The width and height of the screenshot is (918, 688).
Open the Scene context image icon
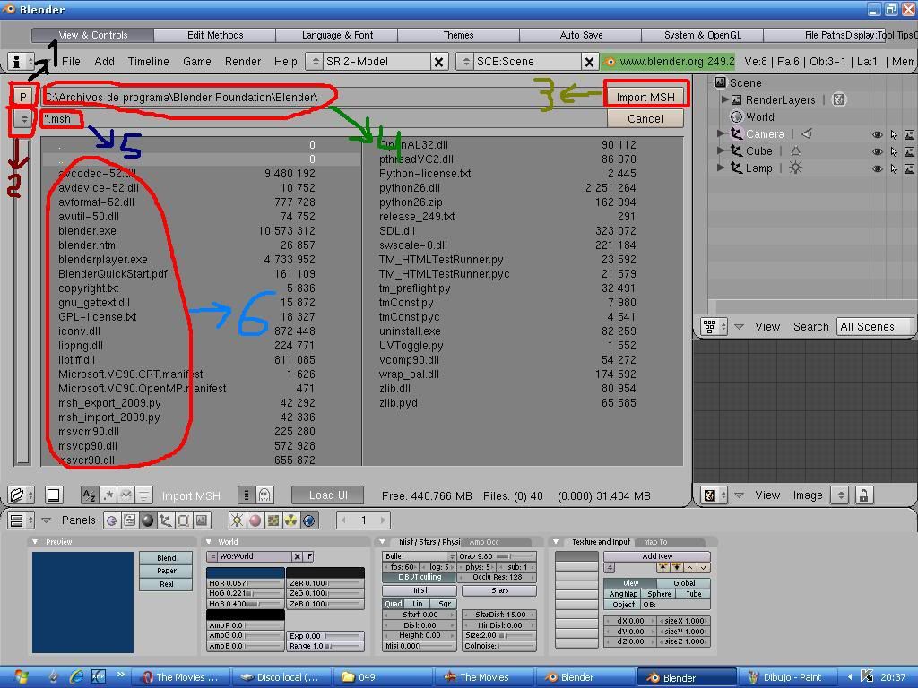pos(202,520)
